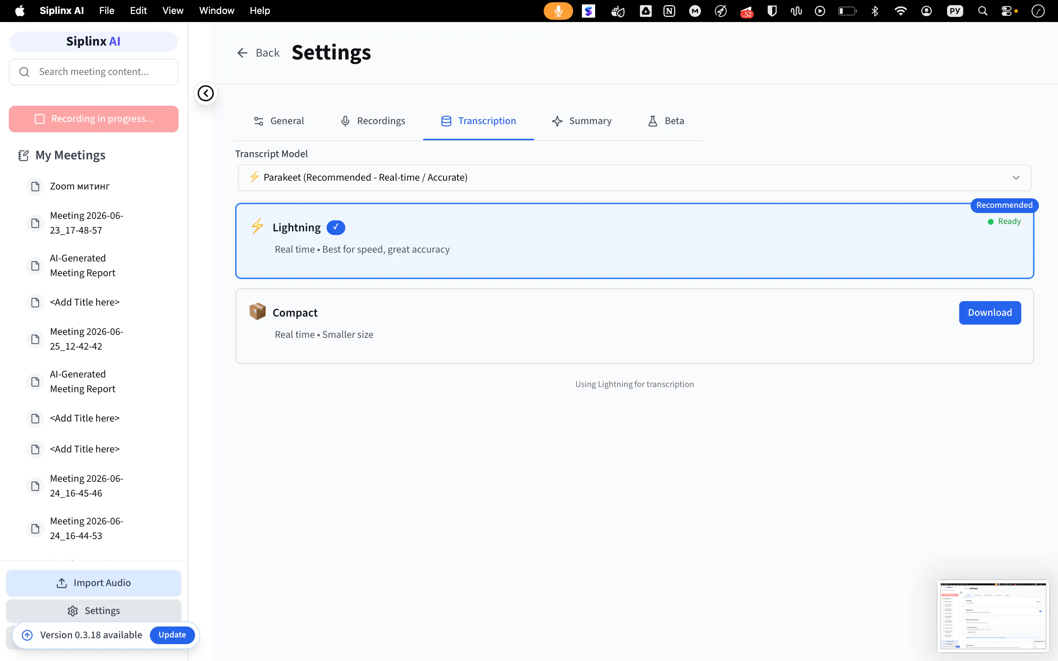Click the battery status icon
The image size is (1058, 661).
tap(847, 11)
